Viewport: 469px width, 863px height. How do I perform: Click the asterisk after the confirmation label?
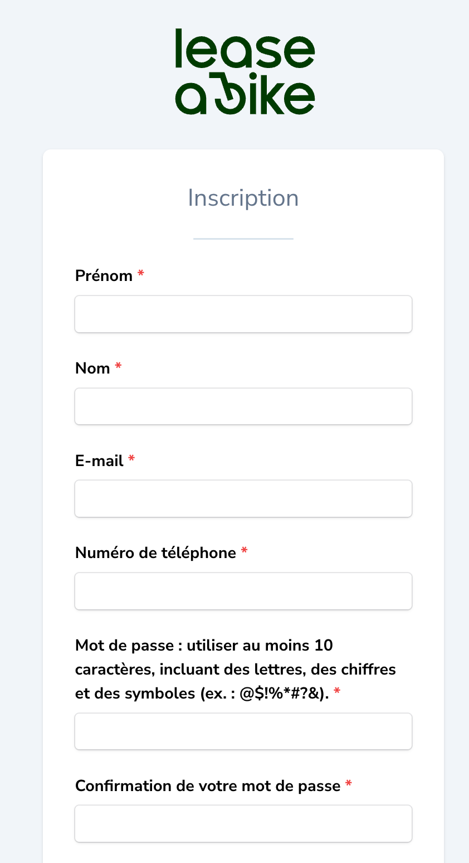pyautogui.click(x=349, y=784)
